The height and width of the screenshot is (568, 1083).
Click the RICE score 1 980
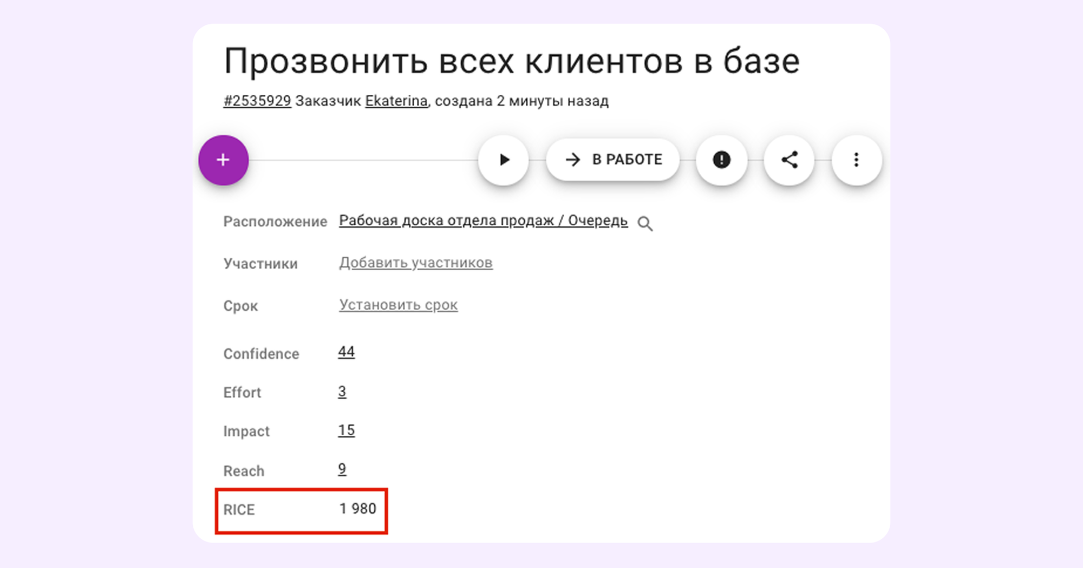pos(357,509)
